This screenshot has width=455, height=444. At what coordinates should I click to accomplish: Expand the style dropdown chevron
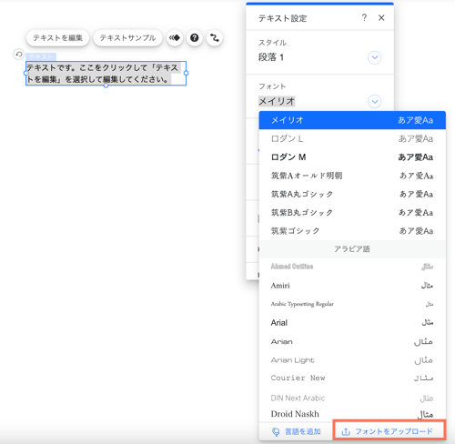(375, 57)
